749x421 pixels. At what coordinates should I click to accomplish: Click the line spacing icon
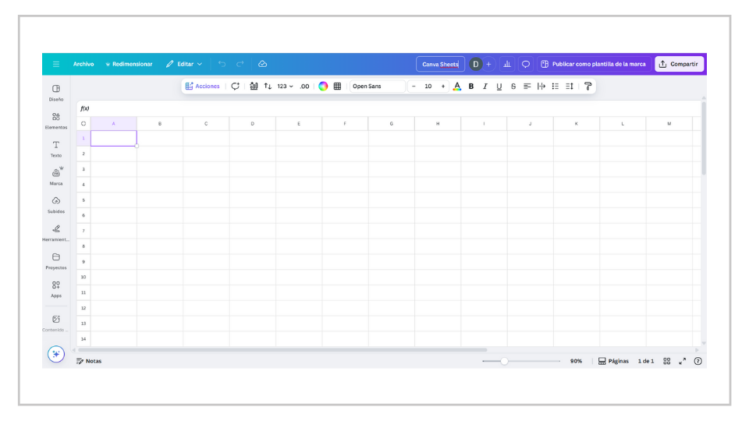570,87
